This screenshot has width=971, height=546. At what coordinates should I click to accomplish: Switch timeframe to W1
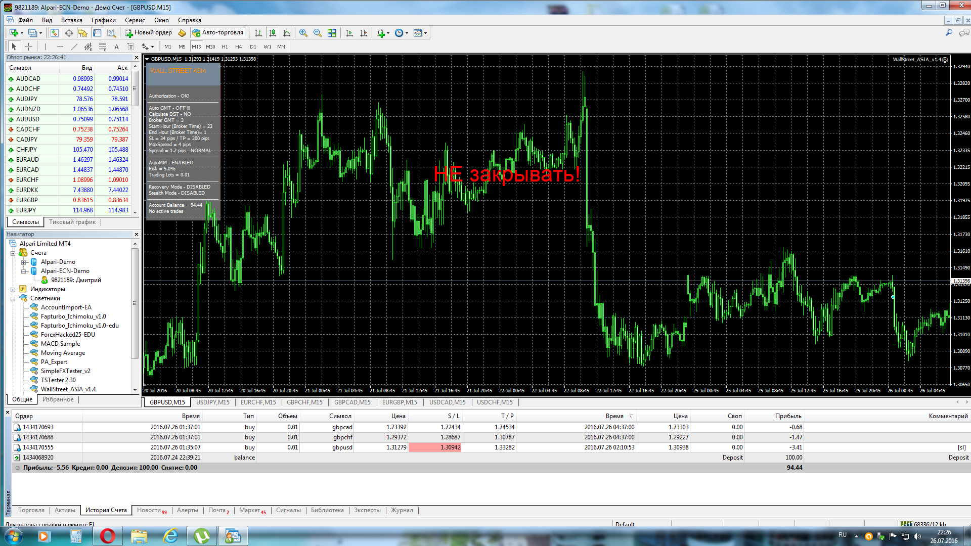[x=268, y=47]
